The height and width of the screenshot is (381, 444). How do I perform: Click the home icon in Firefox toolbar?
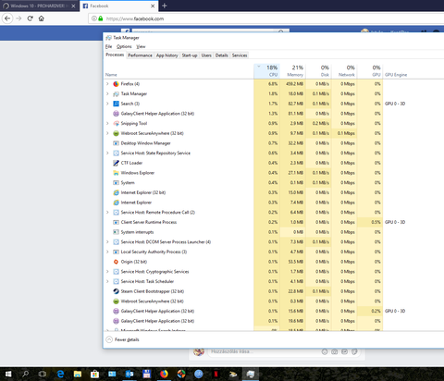click(42, 18)
